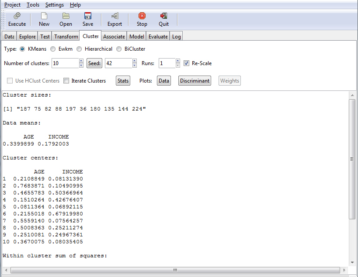Run the Execute gear icon
The image size is (358, 277).
(x=17, y=16)
